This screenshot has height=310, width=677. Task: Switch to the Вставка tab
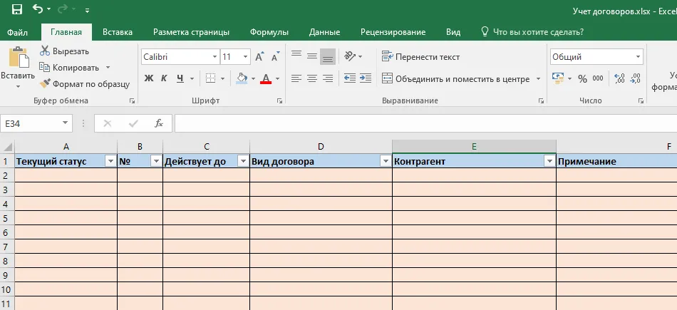click(x=118, y=32)
